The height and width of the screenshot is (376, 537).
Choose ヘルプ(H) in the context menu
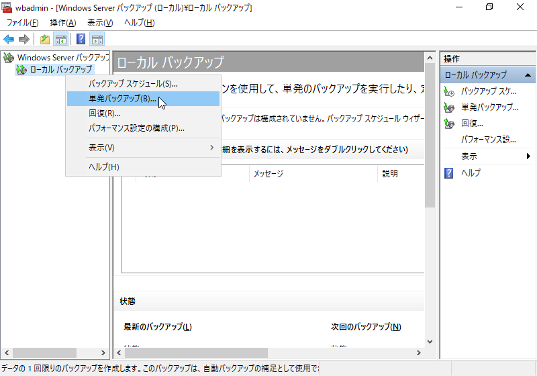click(x=143, y=167)
